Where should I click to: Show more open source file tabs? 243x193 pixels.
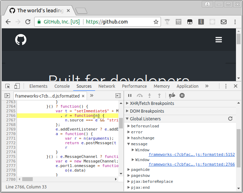click(92, 95)
